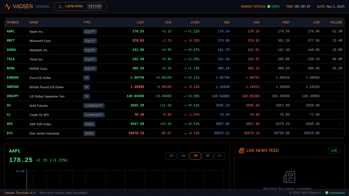Select the MSFT symbol in the table
This screenshot has height=196, width=349.
[x=11, y=41]
